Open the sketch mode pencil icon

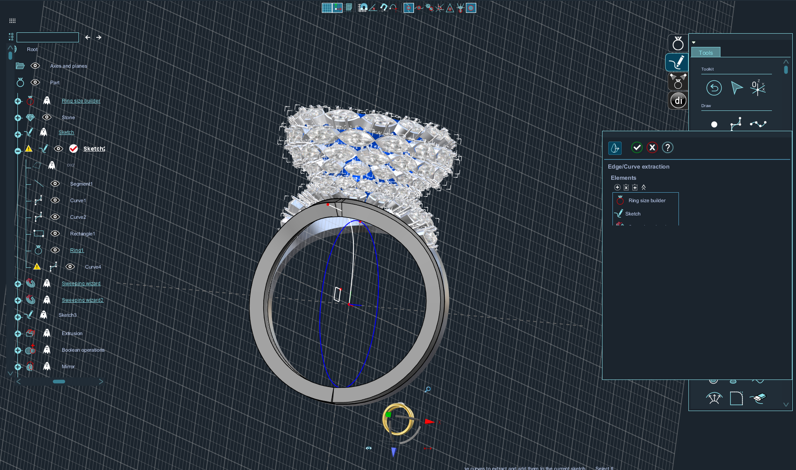(x=677, y=63)
